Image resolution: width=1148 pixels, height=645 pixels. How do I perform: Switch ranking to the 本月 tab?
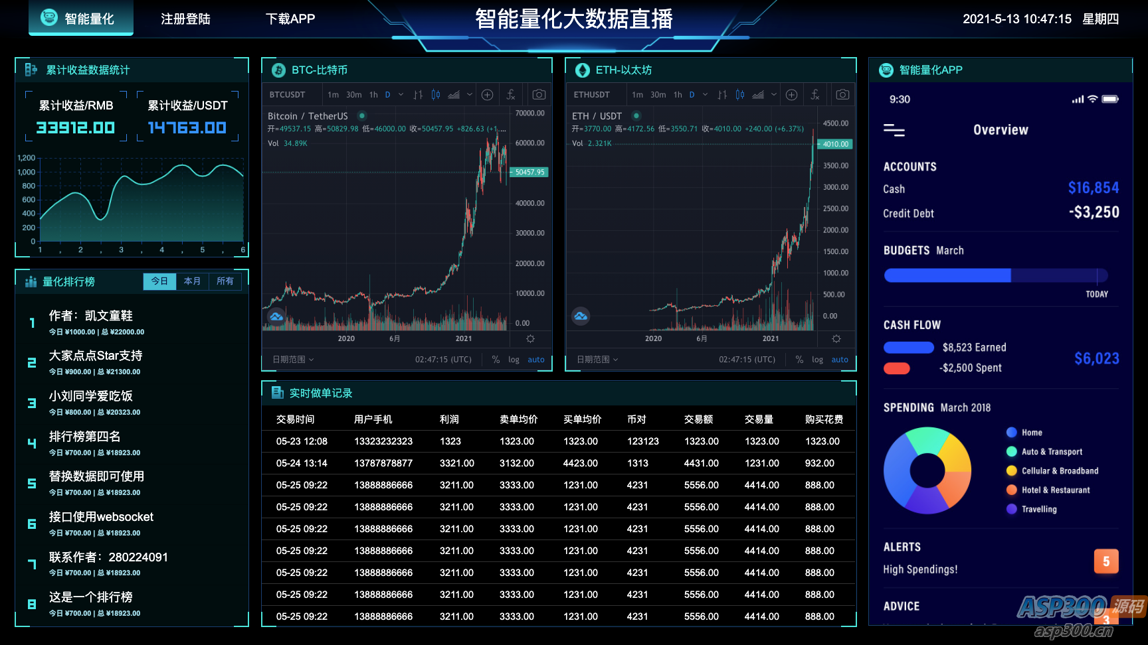(192, 281)
